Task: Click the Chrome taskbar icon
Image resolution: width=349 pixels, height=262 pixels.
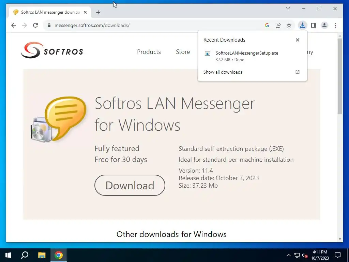Action: point(59,255)
